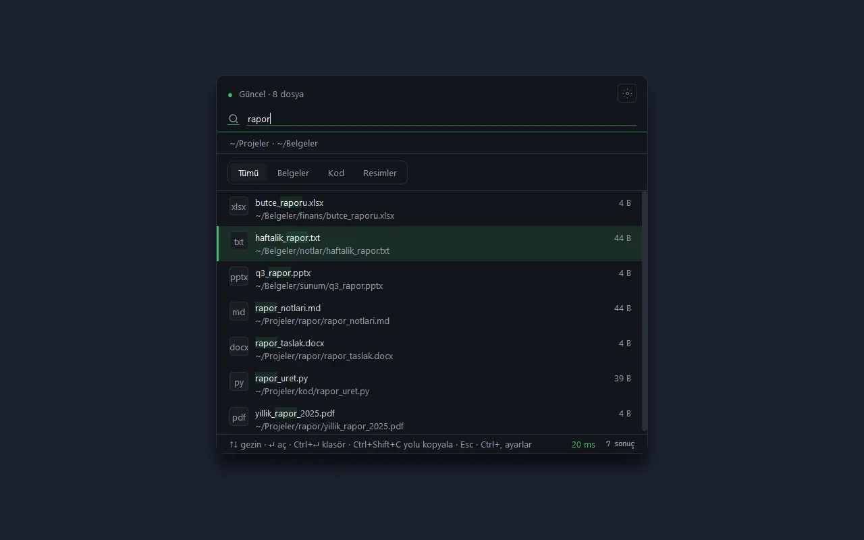Viewport: 864px width, 540px height.
Task: Click the py file type badge
Action: click(x=239, y=382)
